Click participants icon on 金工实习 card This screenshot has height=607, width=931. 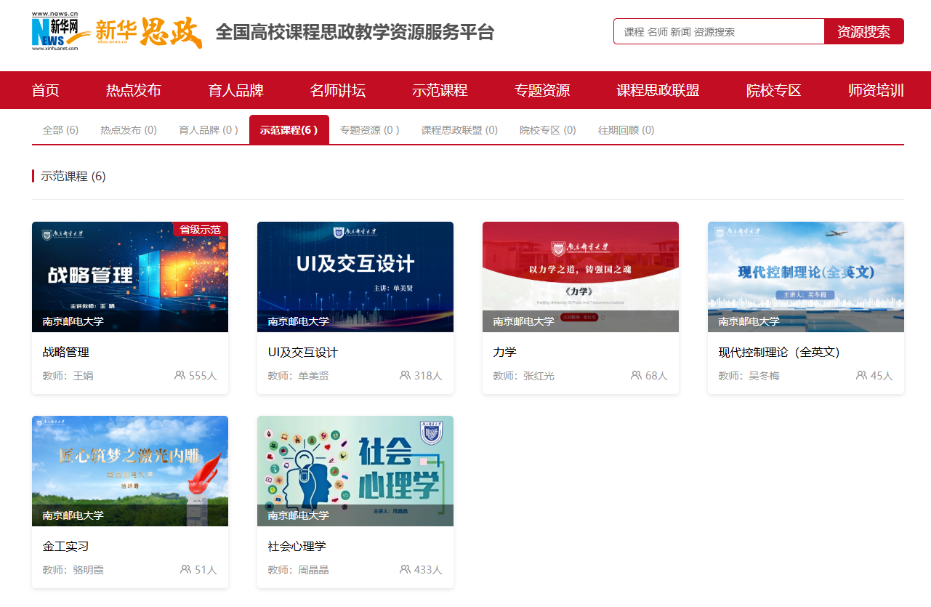pos(185,570)
